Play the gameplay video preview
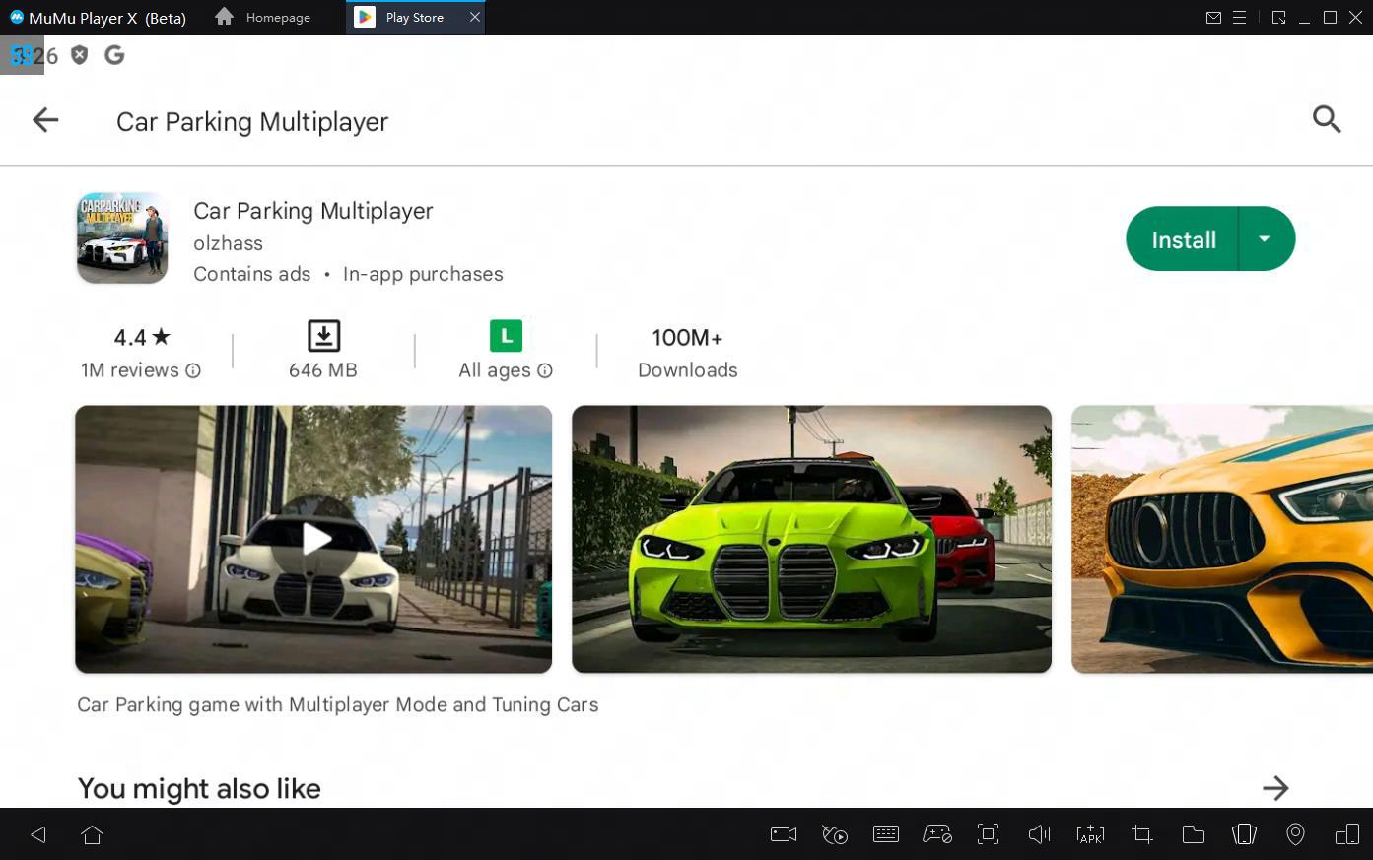Viewport: 1373px width, 860px height. point(314,539)
